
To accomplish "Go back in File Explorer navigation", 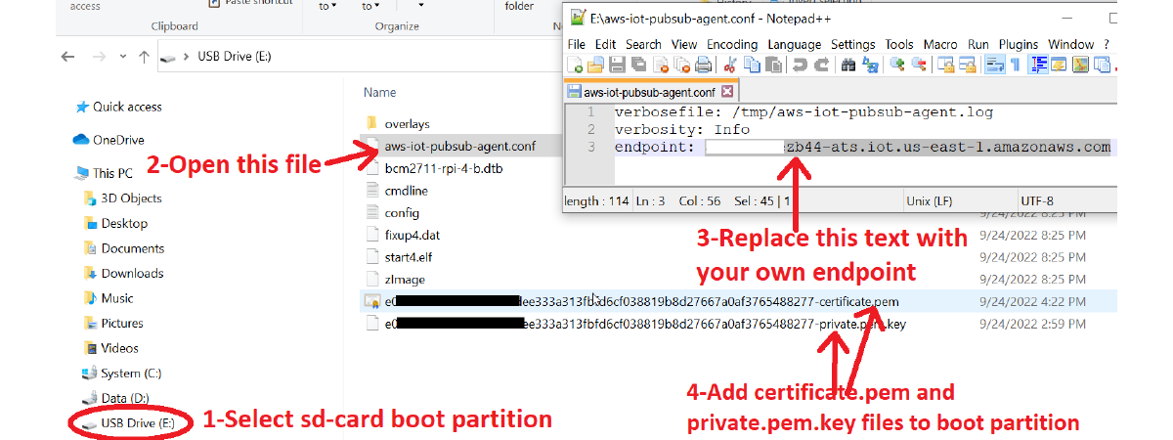I will [x=67, y=57].
